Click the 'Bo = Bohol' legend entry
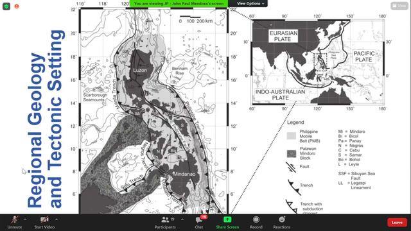 349,160
